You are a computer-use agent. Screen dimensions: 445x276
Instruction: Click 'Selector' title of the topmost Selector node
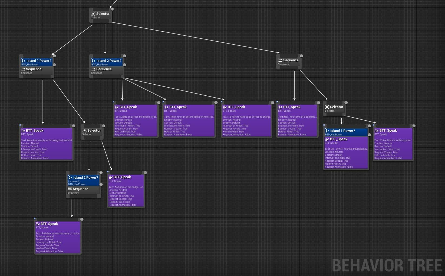click(103, 14)
